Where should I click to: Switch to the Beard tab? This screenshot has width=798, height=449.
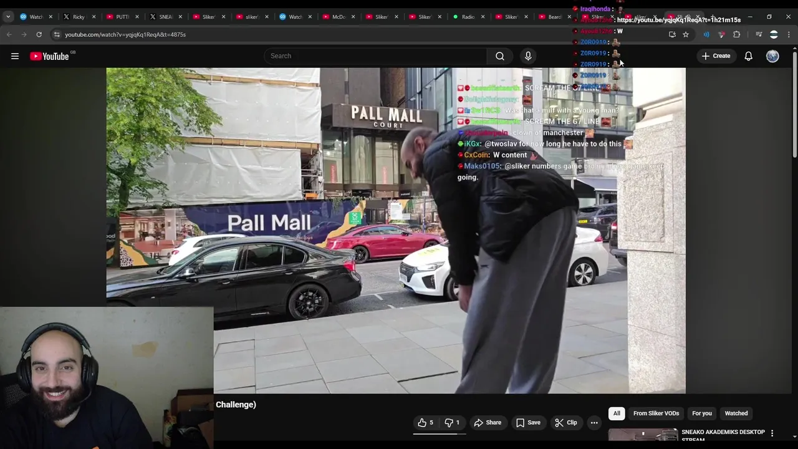(554, 17)
